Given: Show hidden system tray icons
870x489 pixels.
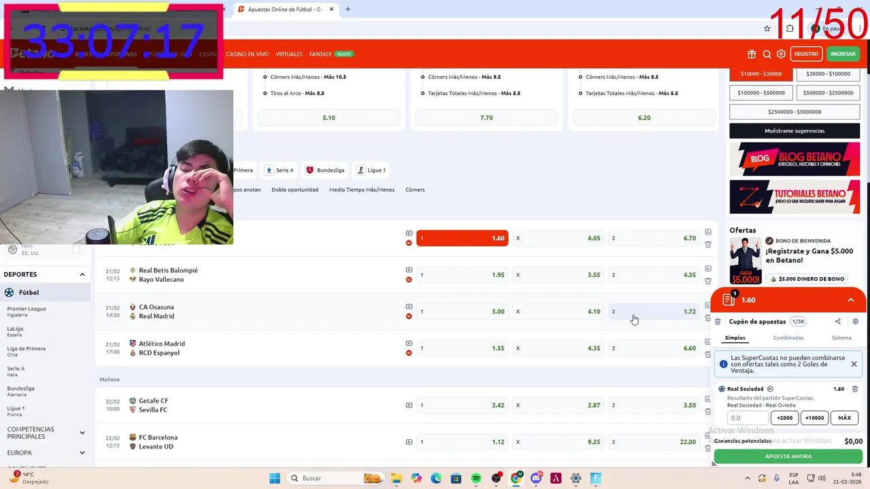Looking at the screenshot, I should click(x=747, y=478).
